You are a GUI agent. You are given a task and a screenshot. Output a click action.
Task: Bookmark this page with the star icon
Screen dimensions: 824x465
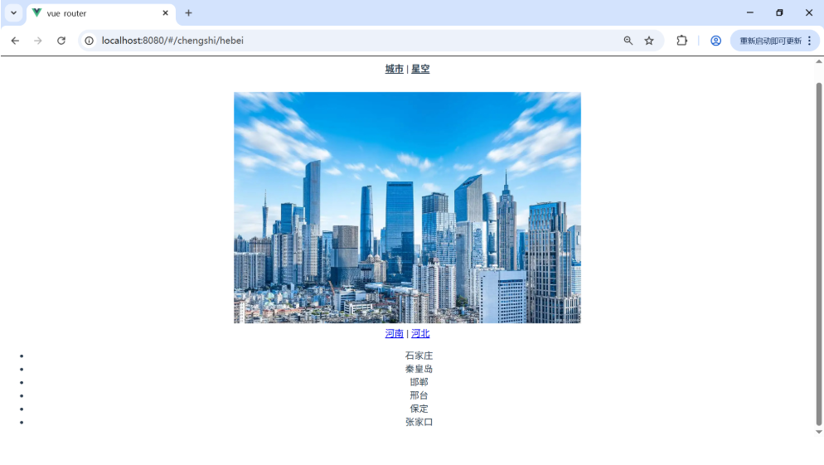tap(649, 41)
